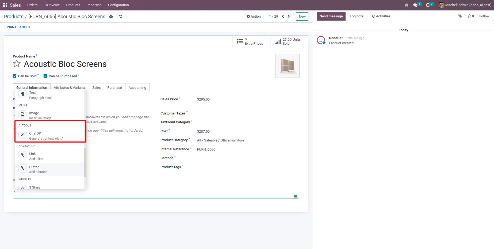Viewport: 494px width, 249px height.
Task: Select the Button command option
Action: (49, 169)
